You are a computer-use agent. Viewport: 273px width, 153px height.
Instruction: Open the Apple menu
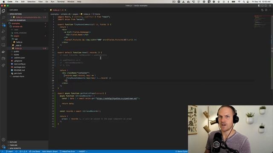pos(4,2)
